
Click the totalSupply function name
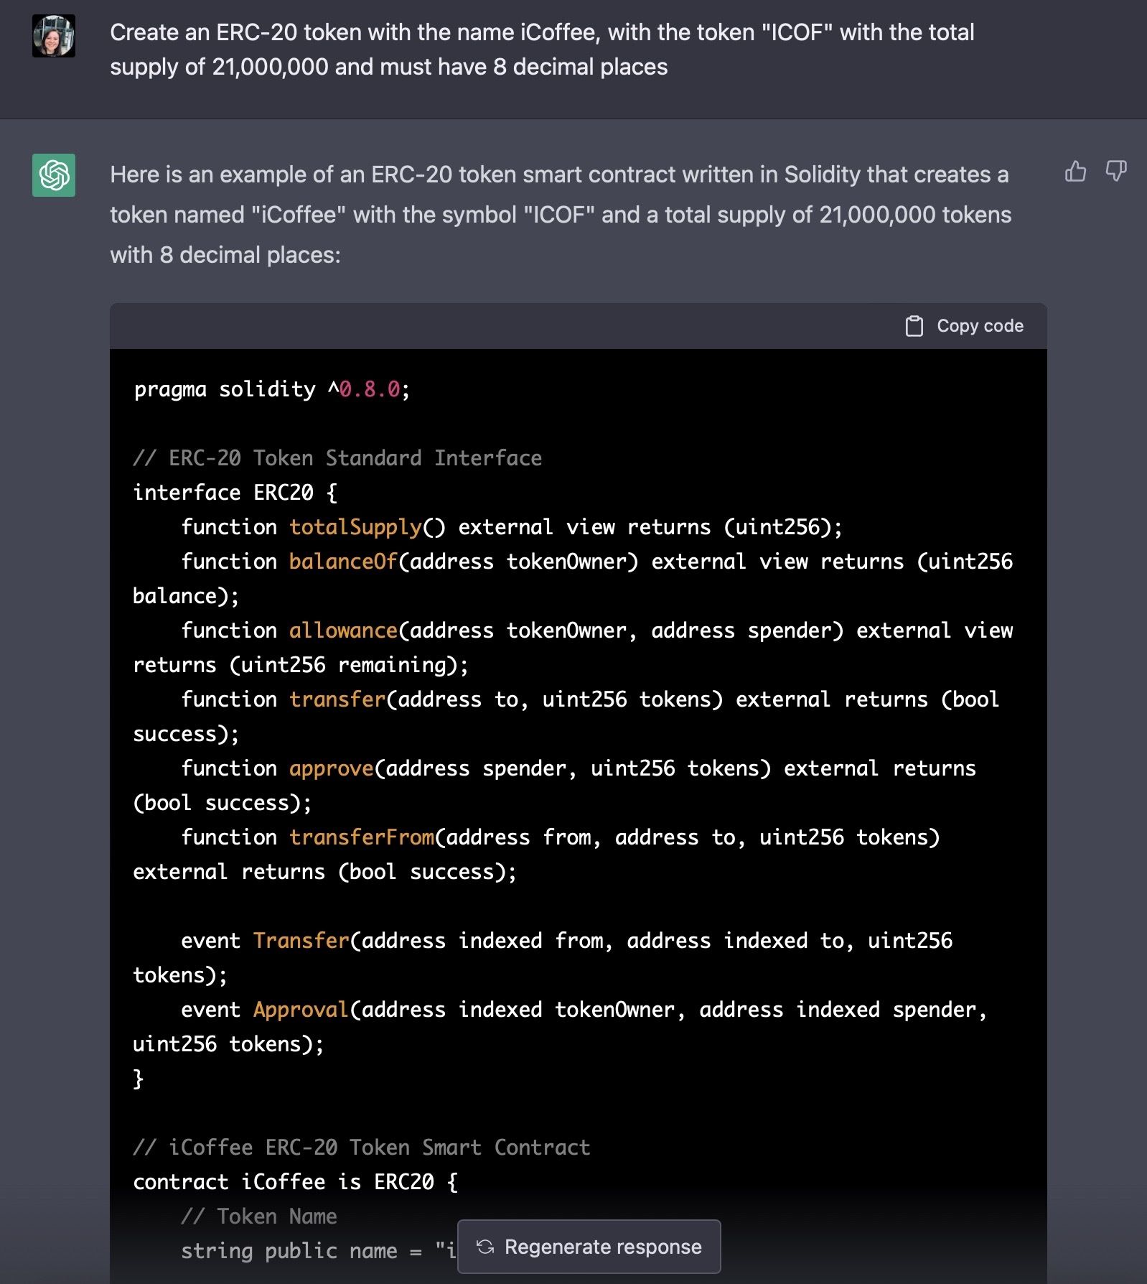click(355, 527)
